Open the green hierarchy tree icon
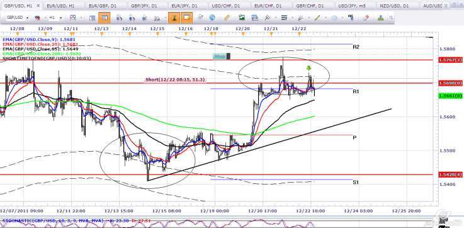Screen dimensions: 464x228 point(380,18)
